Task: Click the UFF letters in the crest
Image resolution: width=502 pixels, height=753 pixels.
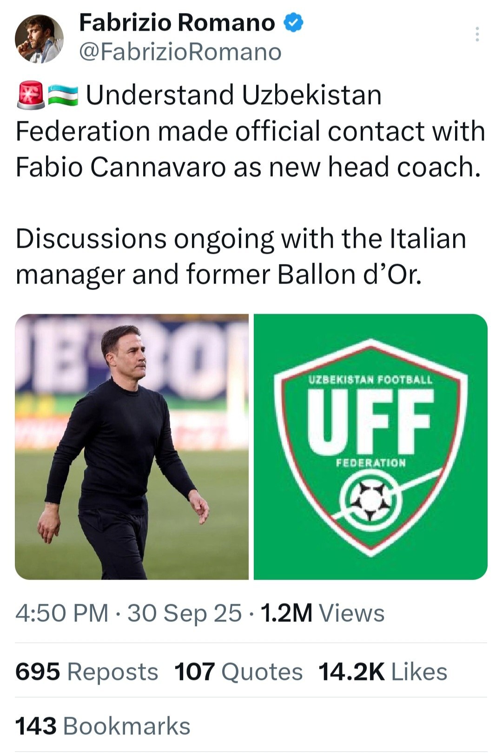Action: 370,422
